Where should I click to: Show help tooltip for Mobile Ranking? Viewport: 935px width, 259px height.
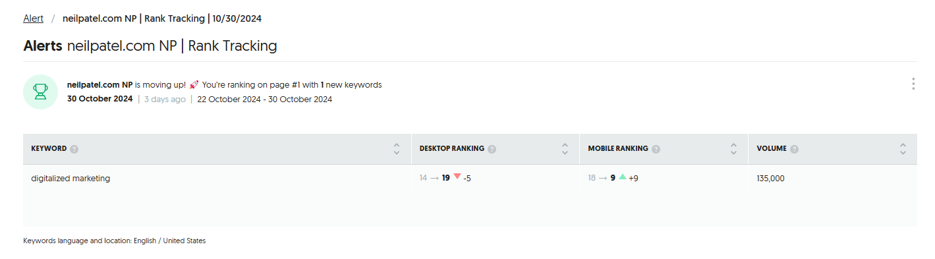pos(656,149)
